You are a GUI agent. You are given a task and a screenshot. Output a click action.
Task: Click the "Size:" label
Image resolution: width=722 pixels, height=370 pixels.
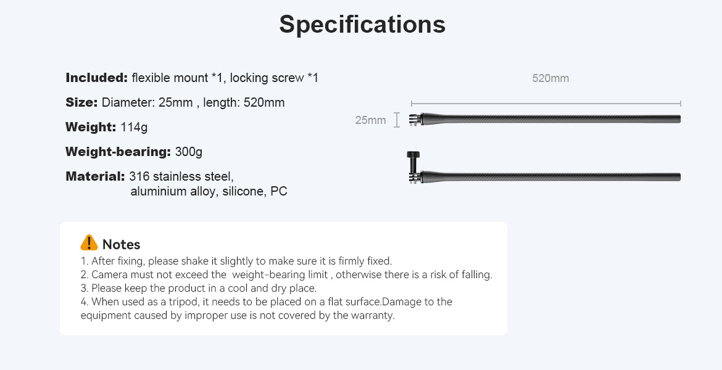click(81, 102)
